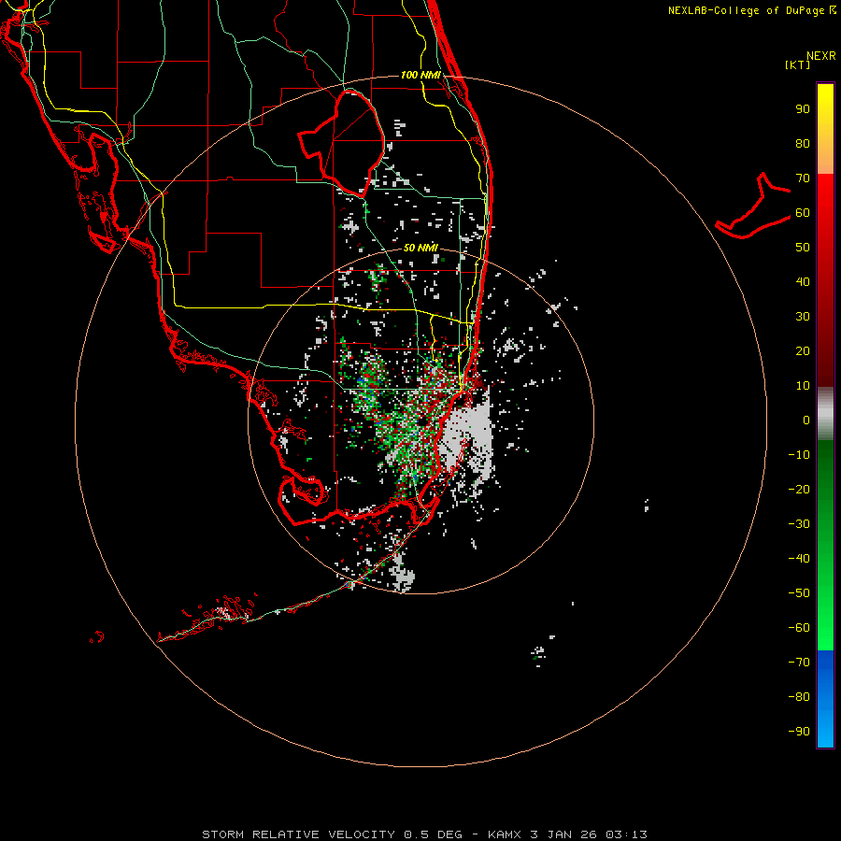
Task: Click the positive 20 knot scale label
Action: (803, 350)
